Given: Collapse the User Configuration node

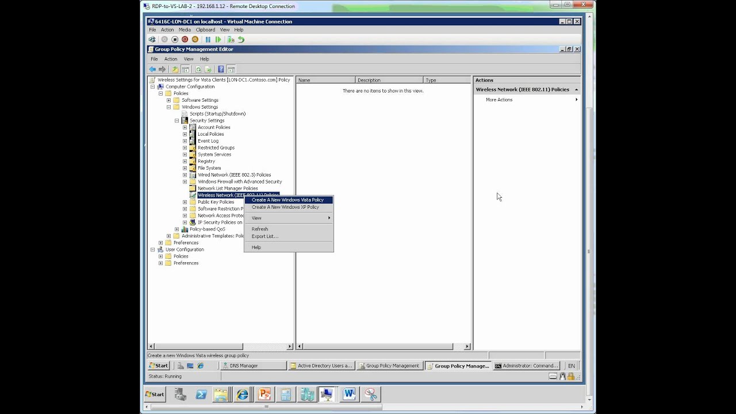Looking at the screenshot, I should (x=152, y=250).
